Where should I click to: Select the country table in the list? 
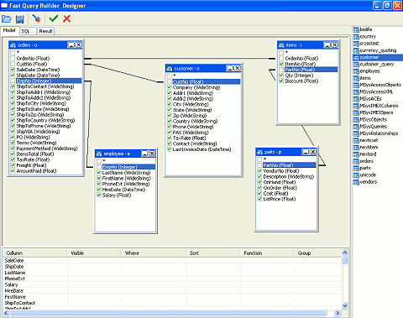pyautogui.click(x=368, y=36)
